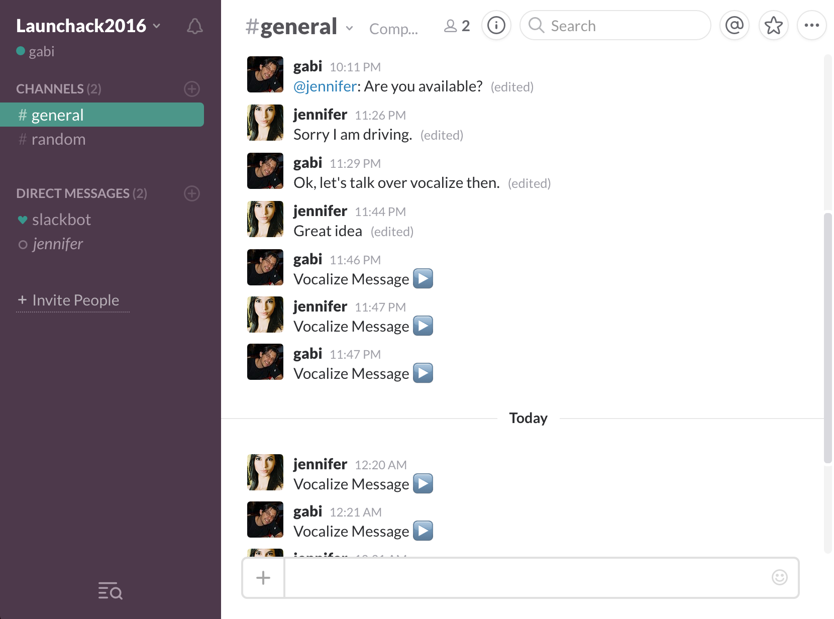View the channel member count

click(x=457, y=26)
